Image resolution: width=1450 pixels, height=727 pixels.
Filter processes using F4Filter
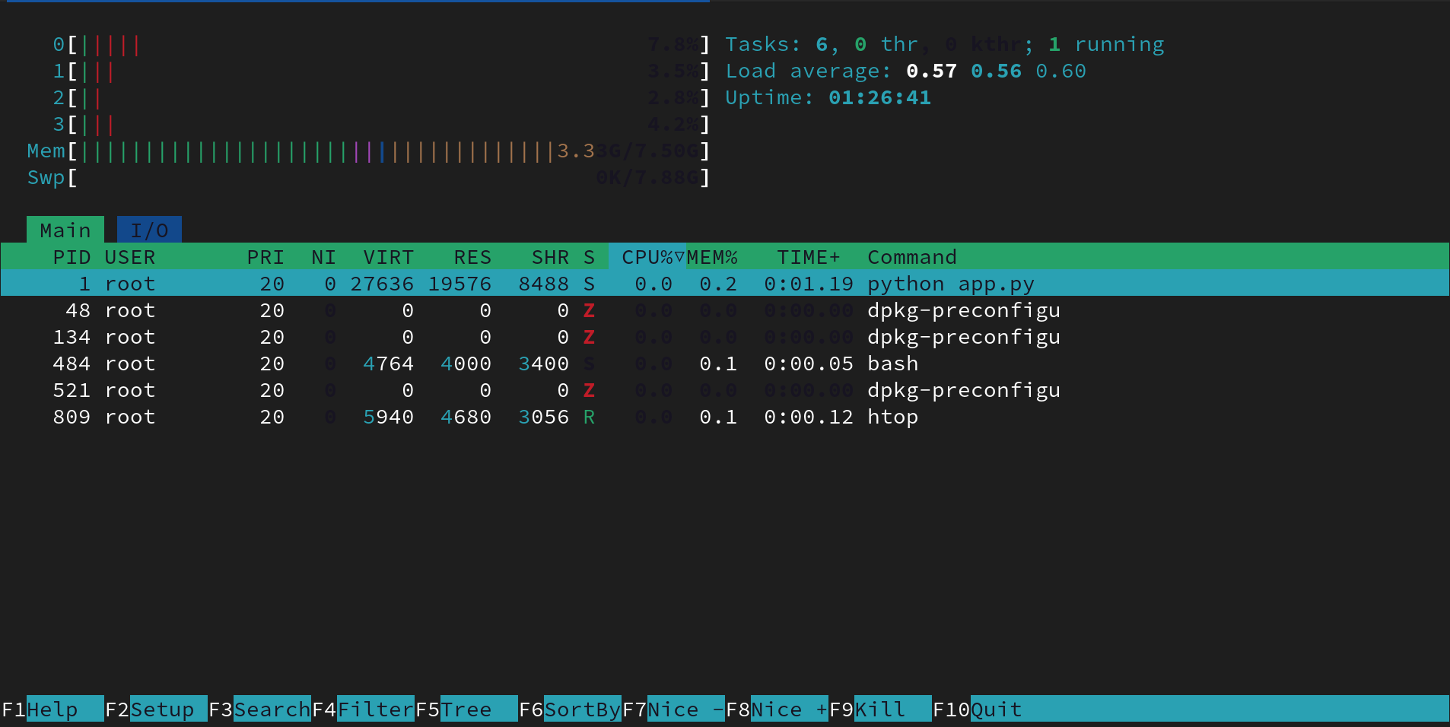[365, 710]
